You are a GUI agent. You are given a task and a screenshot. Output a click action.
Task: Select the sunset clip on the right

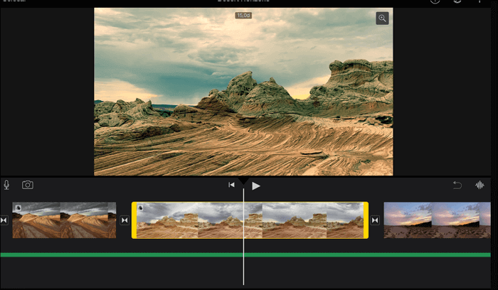(435, 220)
